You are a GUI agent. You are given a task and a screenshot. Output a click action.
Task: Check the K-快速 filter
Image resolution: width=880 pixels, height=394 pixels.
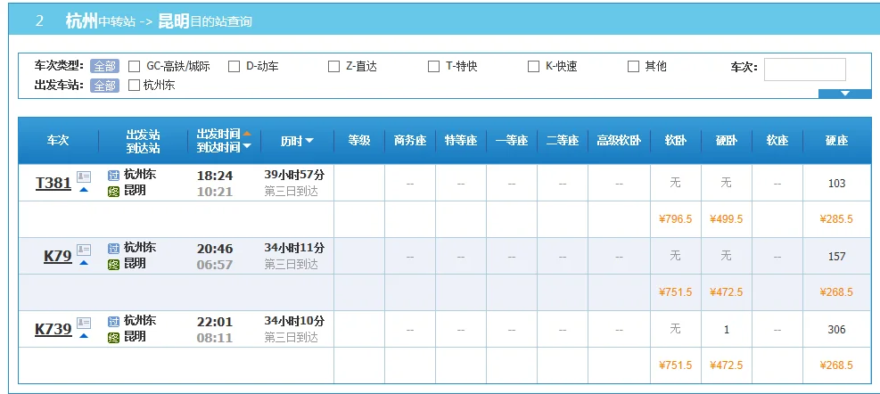pos(534,67)
